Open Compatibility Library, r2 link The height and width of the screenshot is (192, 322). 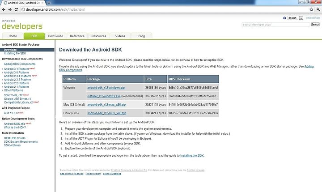[x=18, y=102]
